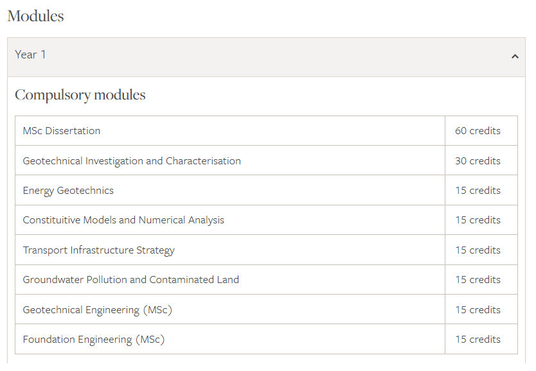Click the Energy Geotechnics module
This screenshot has width=536, height=371.
click(68, 191)
